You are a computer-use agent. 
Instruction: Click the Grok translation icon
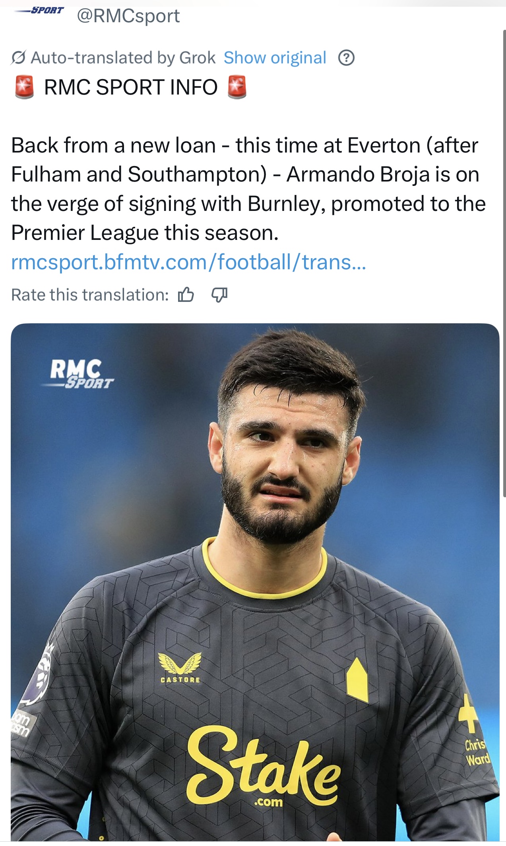19,58
